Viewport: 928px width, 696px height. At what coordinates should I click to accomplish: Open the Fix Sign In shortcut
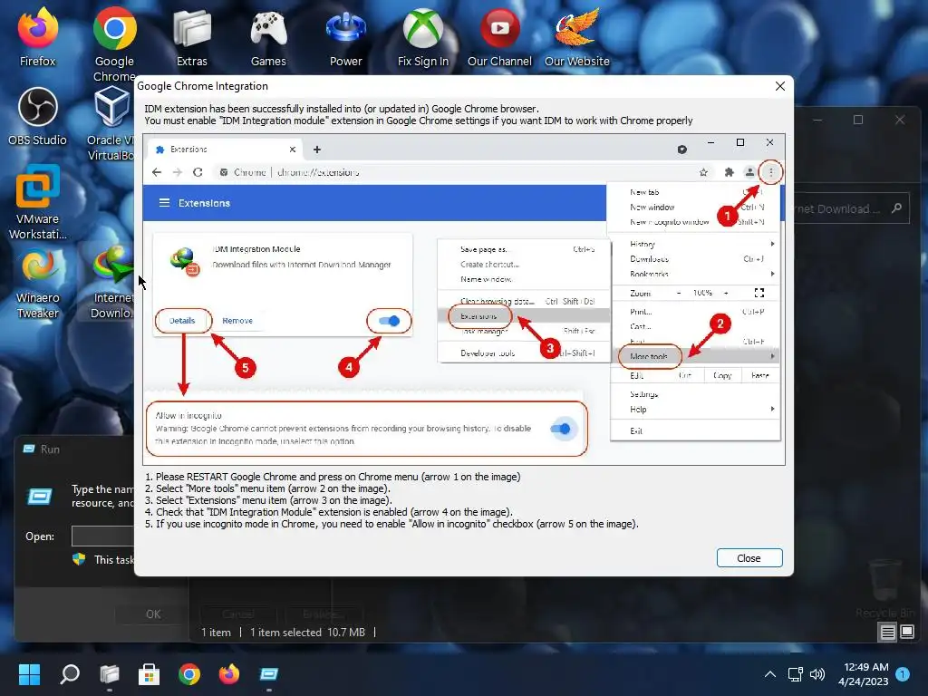point(422,36)
